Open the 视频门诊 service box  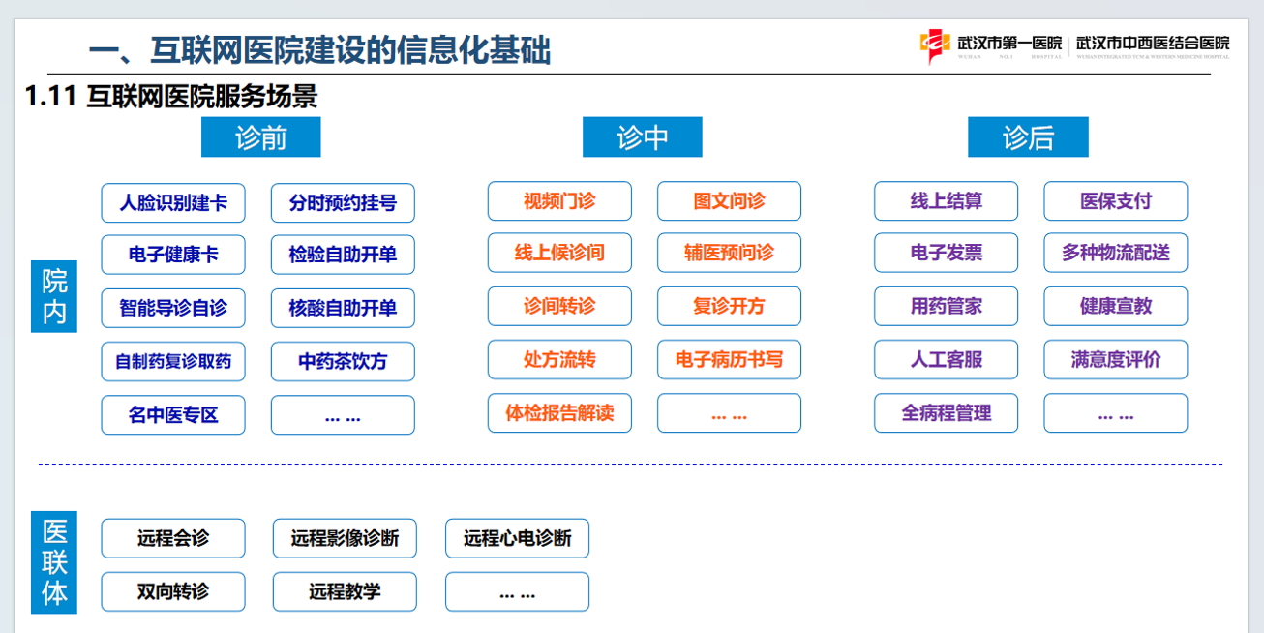(x=559, y=201)
